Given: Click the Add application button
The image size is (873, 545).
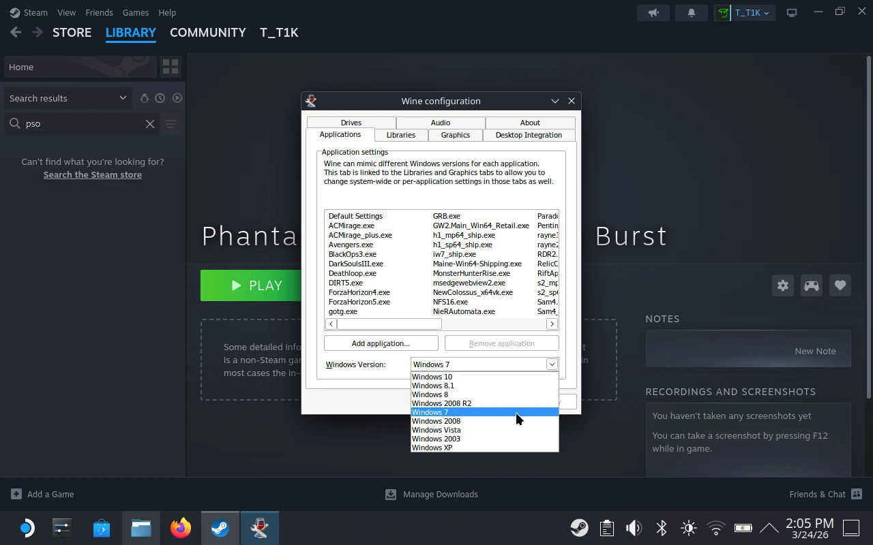Looking at the screenshot, I should pos(380,343).
